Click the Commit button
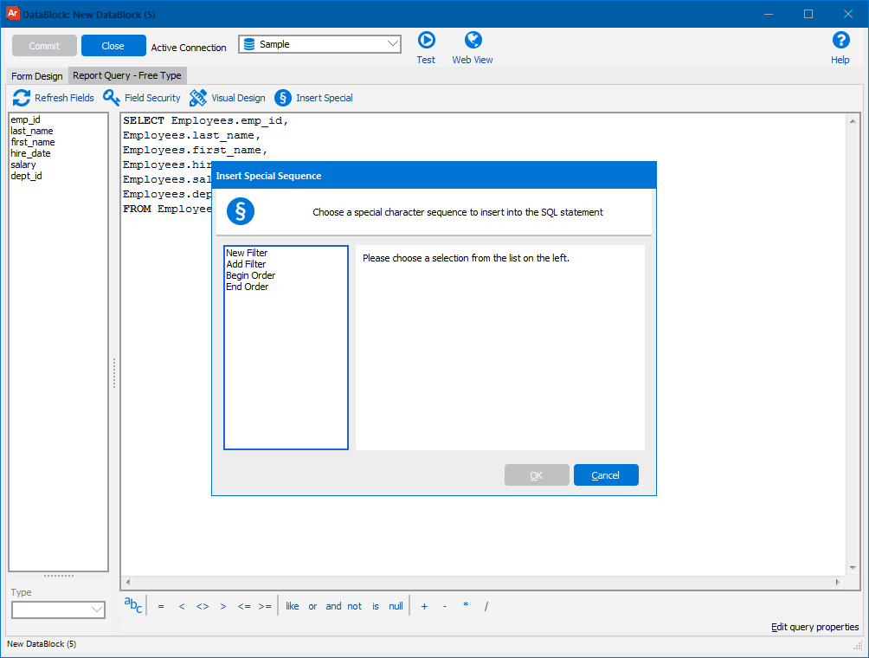 coord(44,46)
